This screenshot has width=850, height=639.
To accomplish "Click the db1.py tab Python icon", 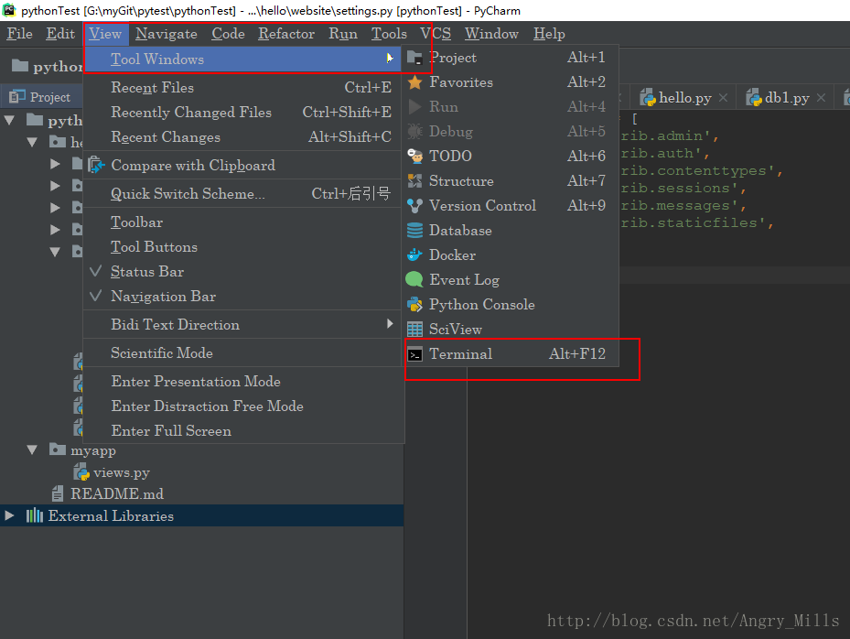I will pyautogui.click(x=754, y=98).
